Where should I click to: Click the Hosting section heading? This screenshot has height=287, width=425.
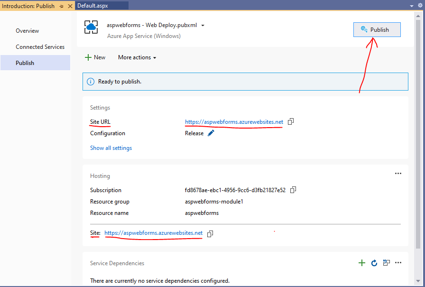100,176
